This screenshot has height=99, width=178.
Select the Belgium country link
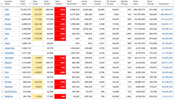[x=9, y=96]
